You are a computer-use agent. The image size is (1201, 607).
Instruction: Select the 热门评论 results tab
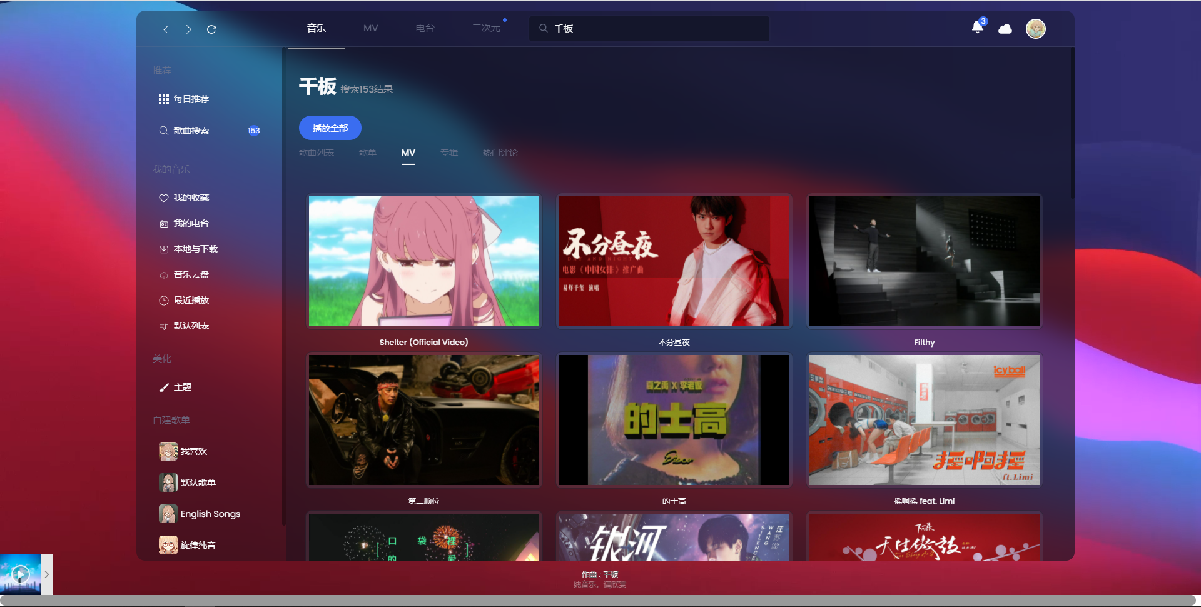500,153
